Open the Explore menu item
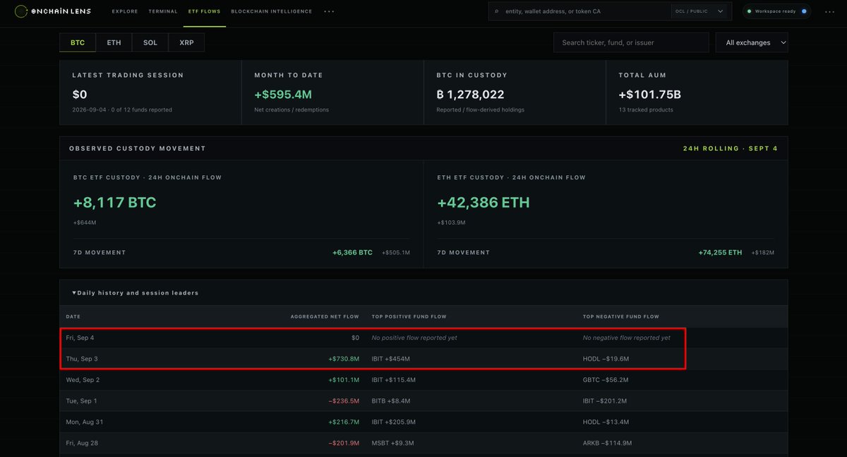Image resolution: width=847 pixels, height=457 pixels. 125,11
